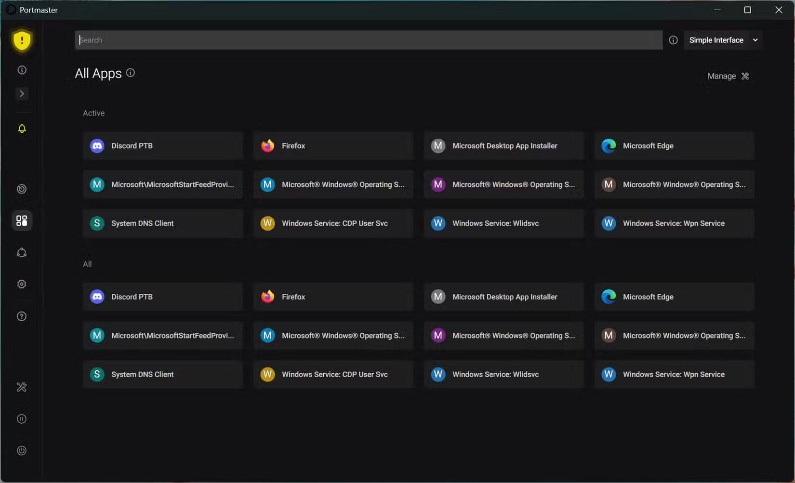Open System DNS Client in the All section

162,375
